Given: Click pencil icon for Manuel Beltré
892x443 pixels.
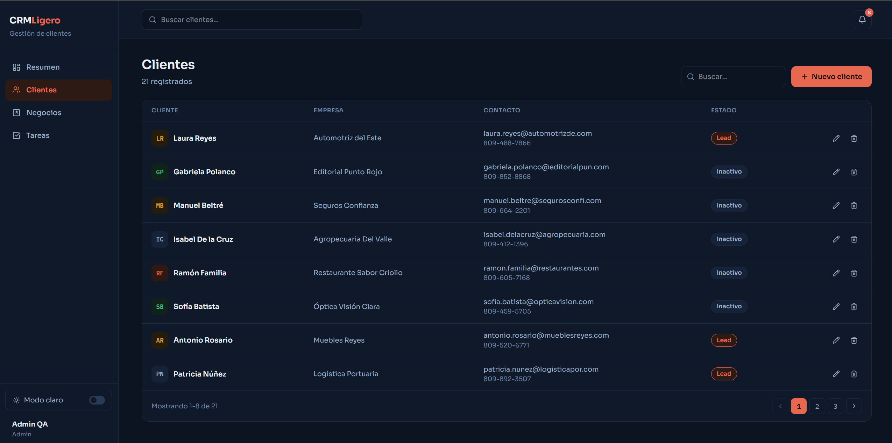Looking at the screenshot, I should (x=836, y=205).
